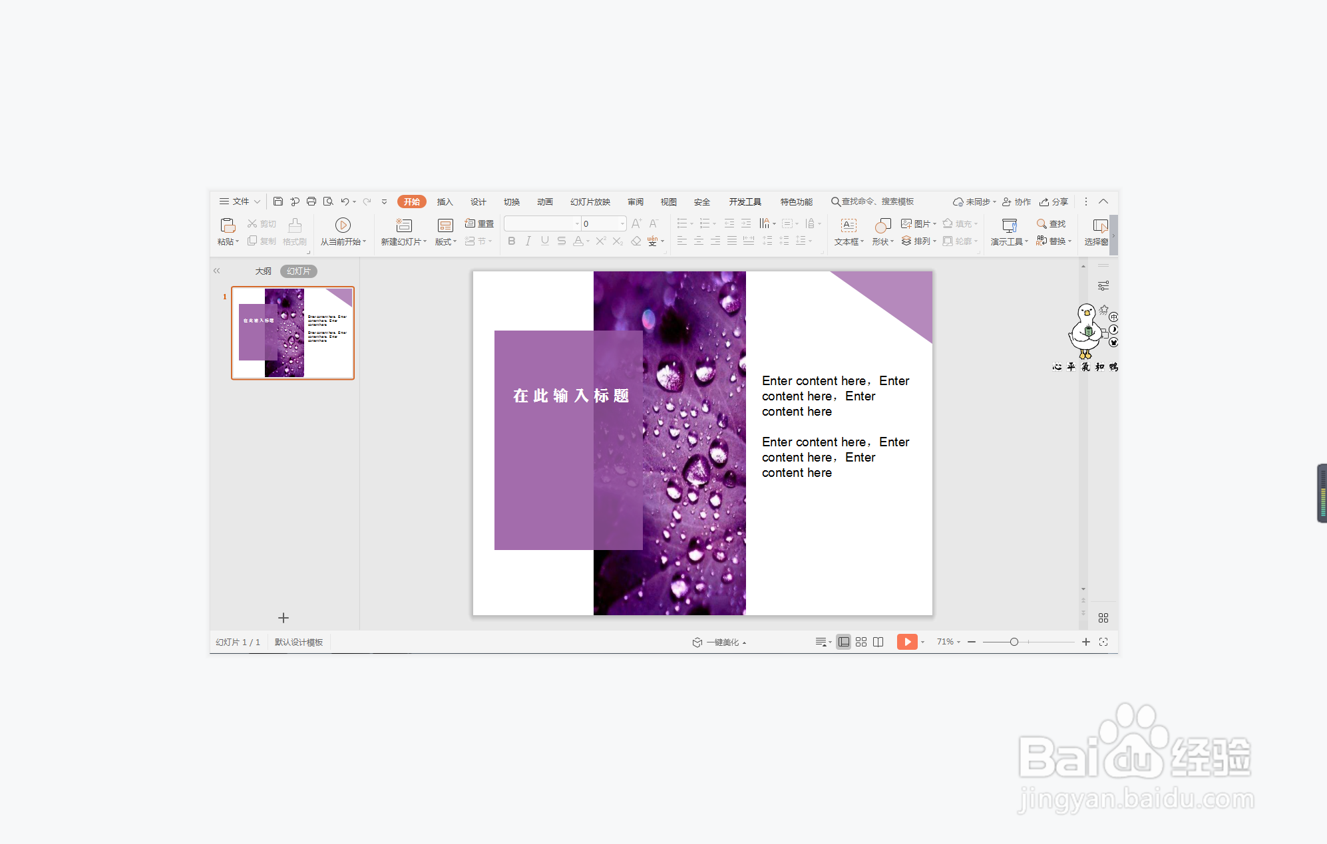Switch to Reading view in status bar
The height and width of the screenshot is (844, 1327).
[x=878, y=642]
